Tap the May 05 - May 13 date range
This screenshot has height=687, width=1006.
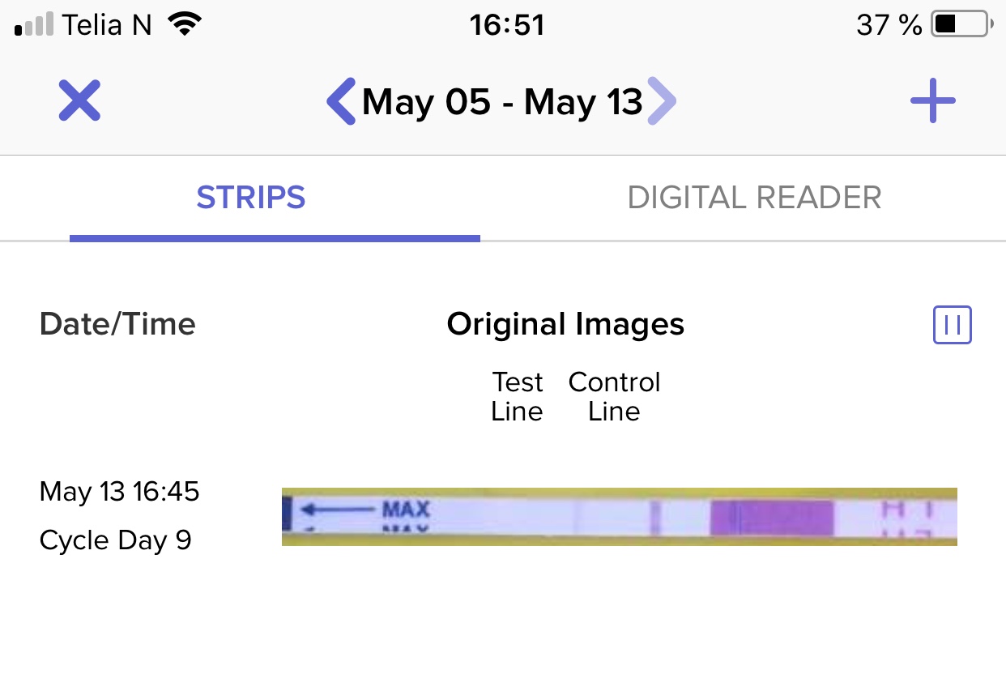coord(502,102)
